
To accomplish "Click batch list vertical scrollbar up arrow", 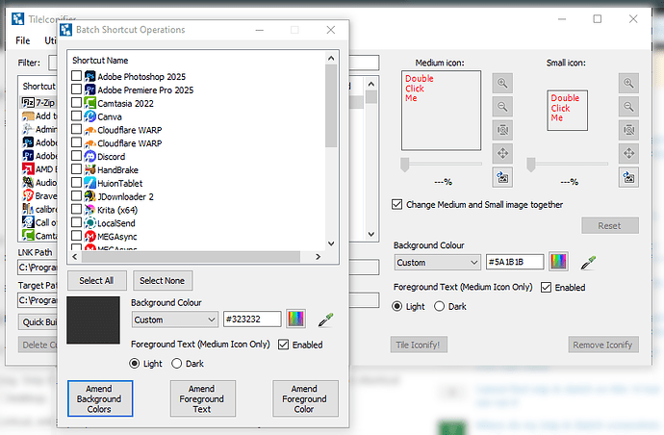I will click(x=331, y=58).
